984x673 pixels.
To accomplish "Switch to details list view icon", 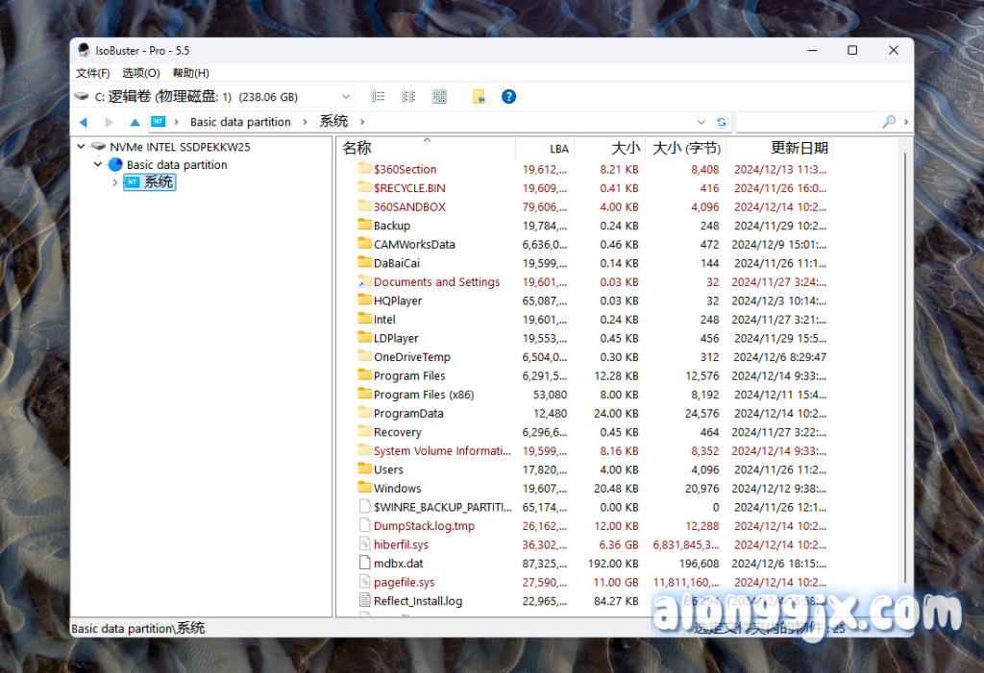I will click(x=379, y=97).
